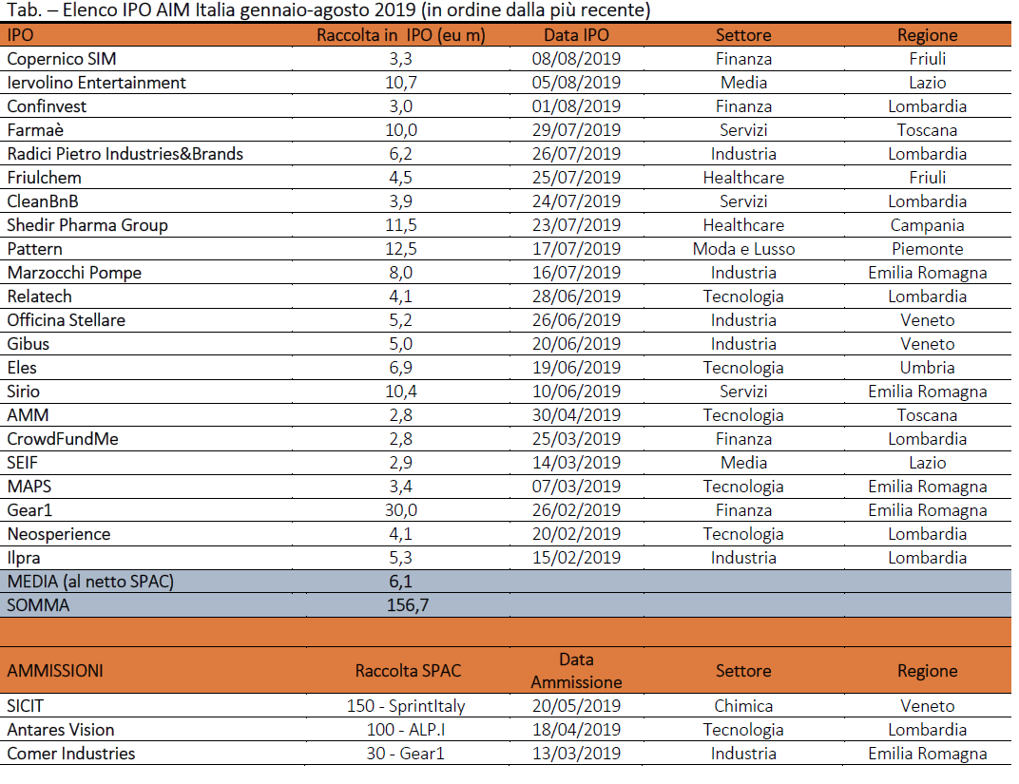Click the 'Chimica' sector cell
1019x784 pixels.
pos(743,706)
